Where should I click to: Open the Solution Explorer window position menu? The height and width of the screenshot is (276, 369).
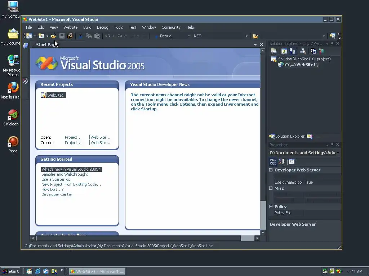pyautogui.click(x=327, y=43)
